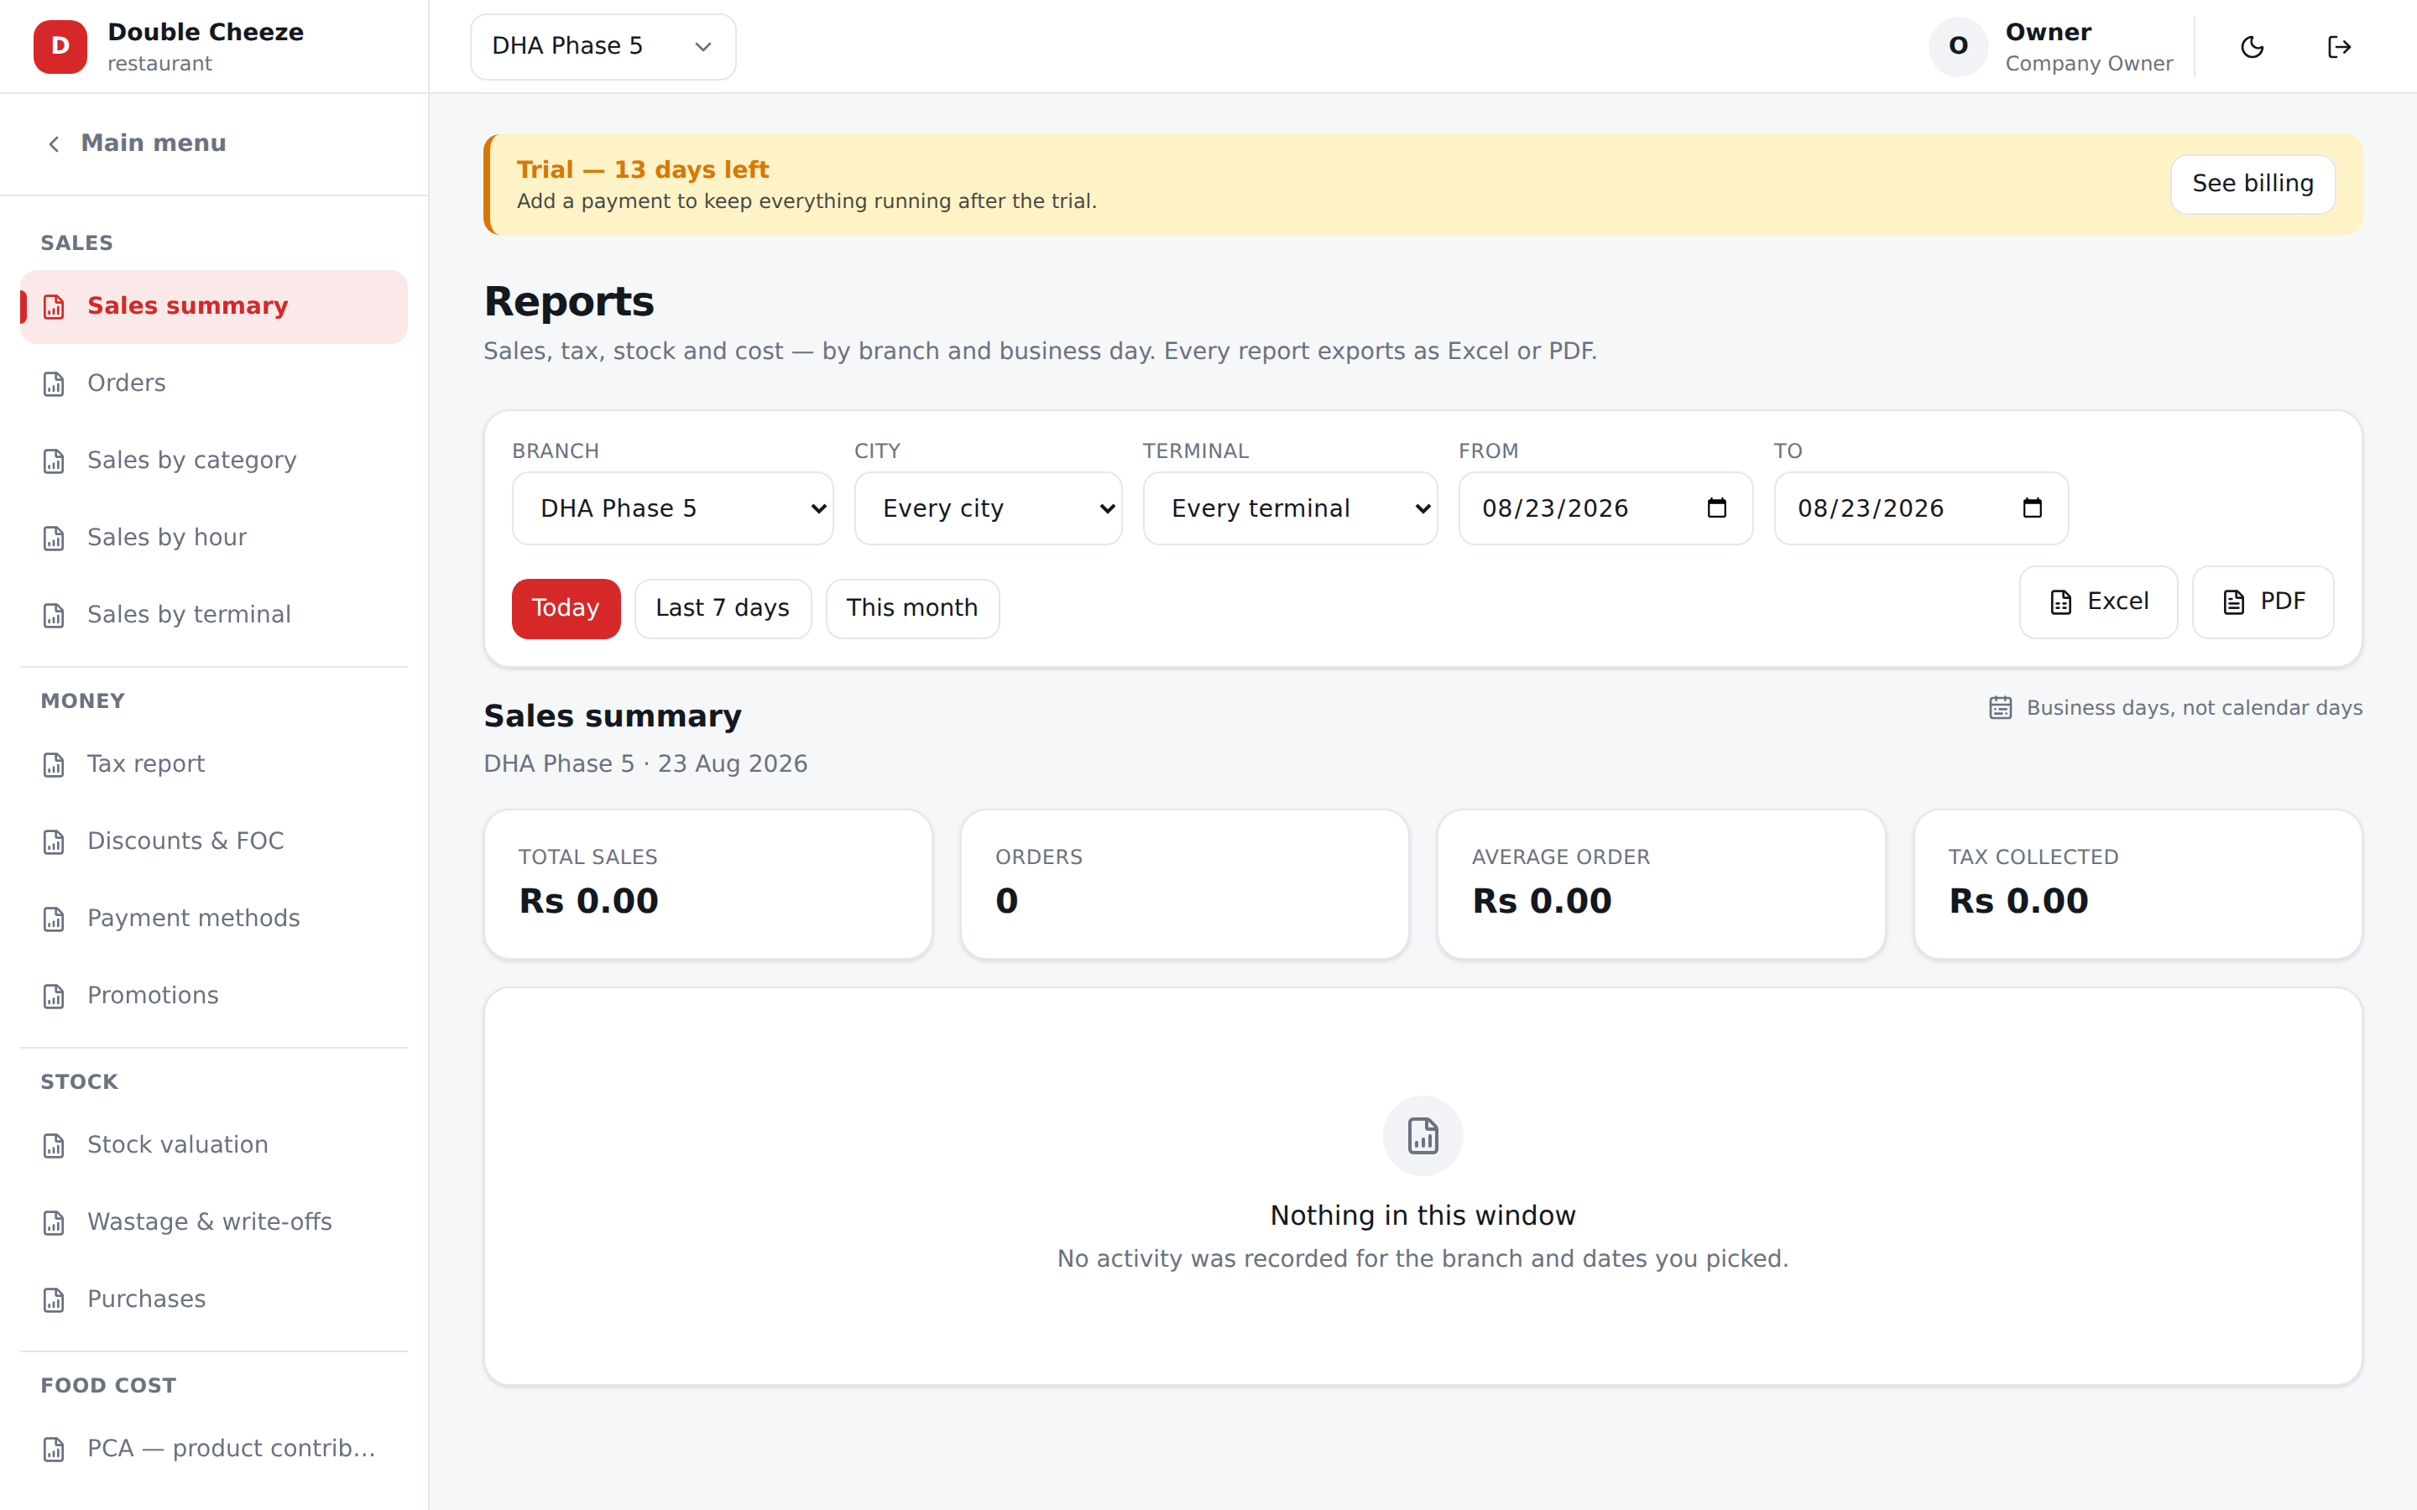Click the Tax Collected card
Screen dimensions: 2417x1510
click(x=2138, y=884)
